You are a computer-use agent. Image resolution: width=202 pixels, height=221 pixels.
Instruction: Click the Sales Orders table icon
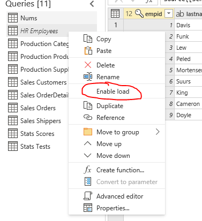click(13, 108)
